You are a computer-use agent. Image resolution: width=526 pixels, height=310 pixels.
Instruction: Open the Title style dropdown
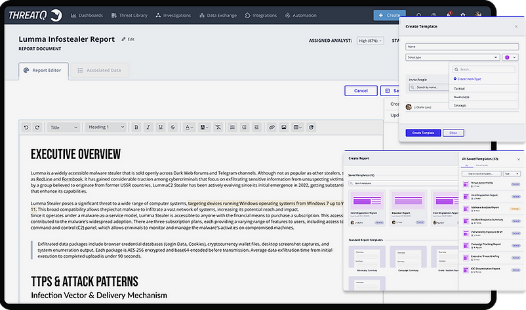click(x=64, y=128)
